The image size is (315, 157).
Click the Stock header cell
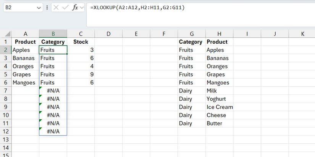click(x=81, y=42)
